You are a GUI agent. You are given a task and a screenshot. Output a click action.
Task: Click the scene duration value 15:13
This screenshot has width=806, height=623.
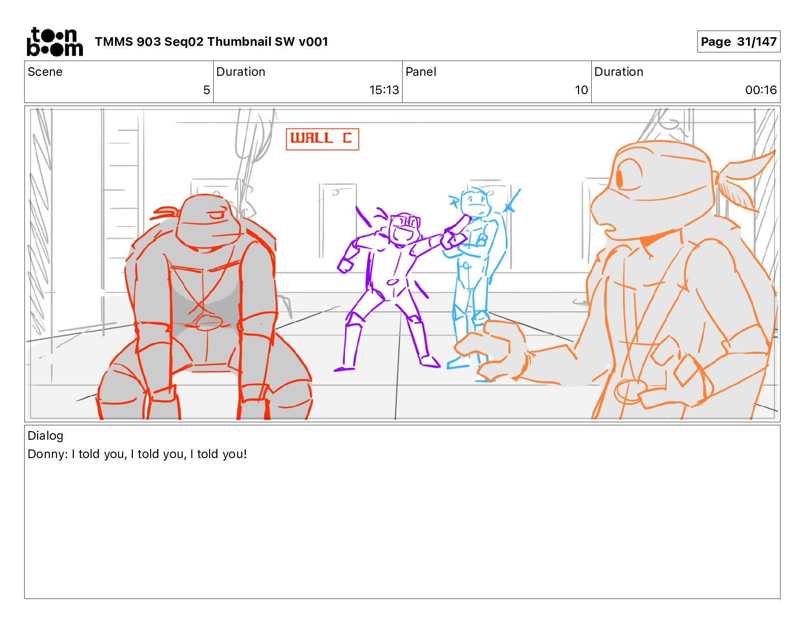(384, 90)
